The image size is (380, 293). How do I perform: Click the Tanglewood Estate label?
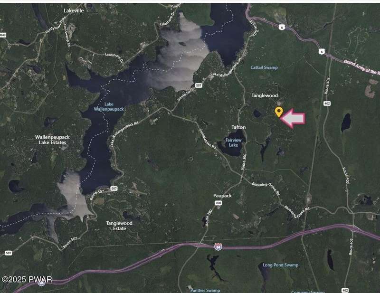coord(119,226)
